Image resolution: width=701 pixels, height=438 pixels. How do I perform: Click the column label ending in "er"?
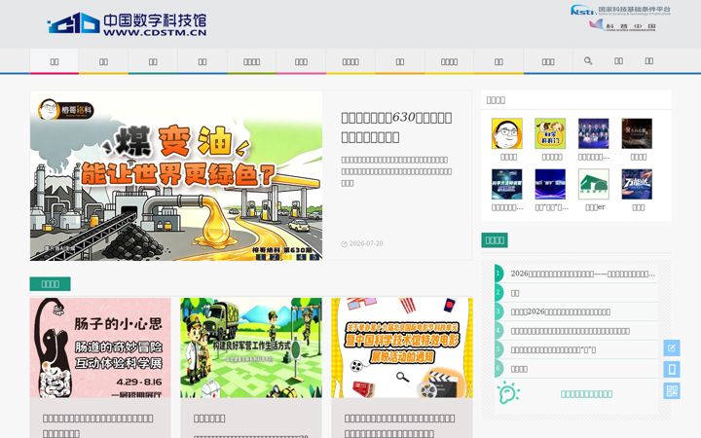[596, 207]
